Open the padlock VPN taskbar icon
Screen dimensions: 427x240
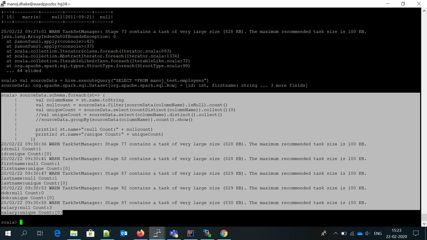tap(207, 234)
